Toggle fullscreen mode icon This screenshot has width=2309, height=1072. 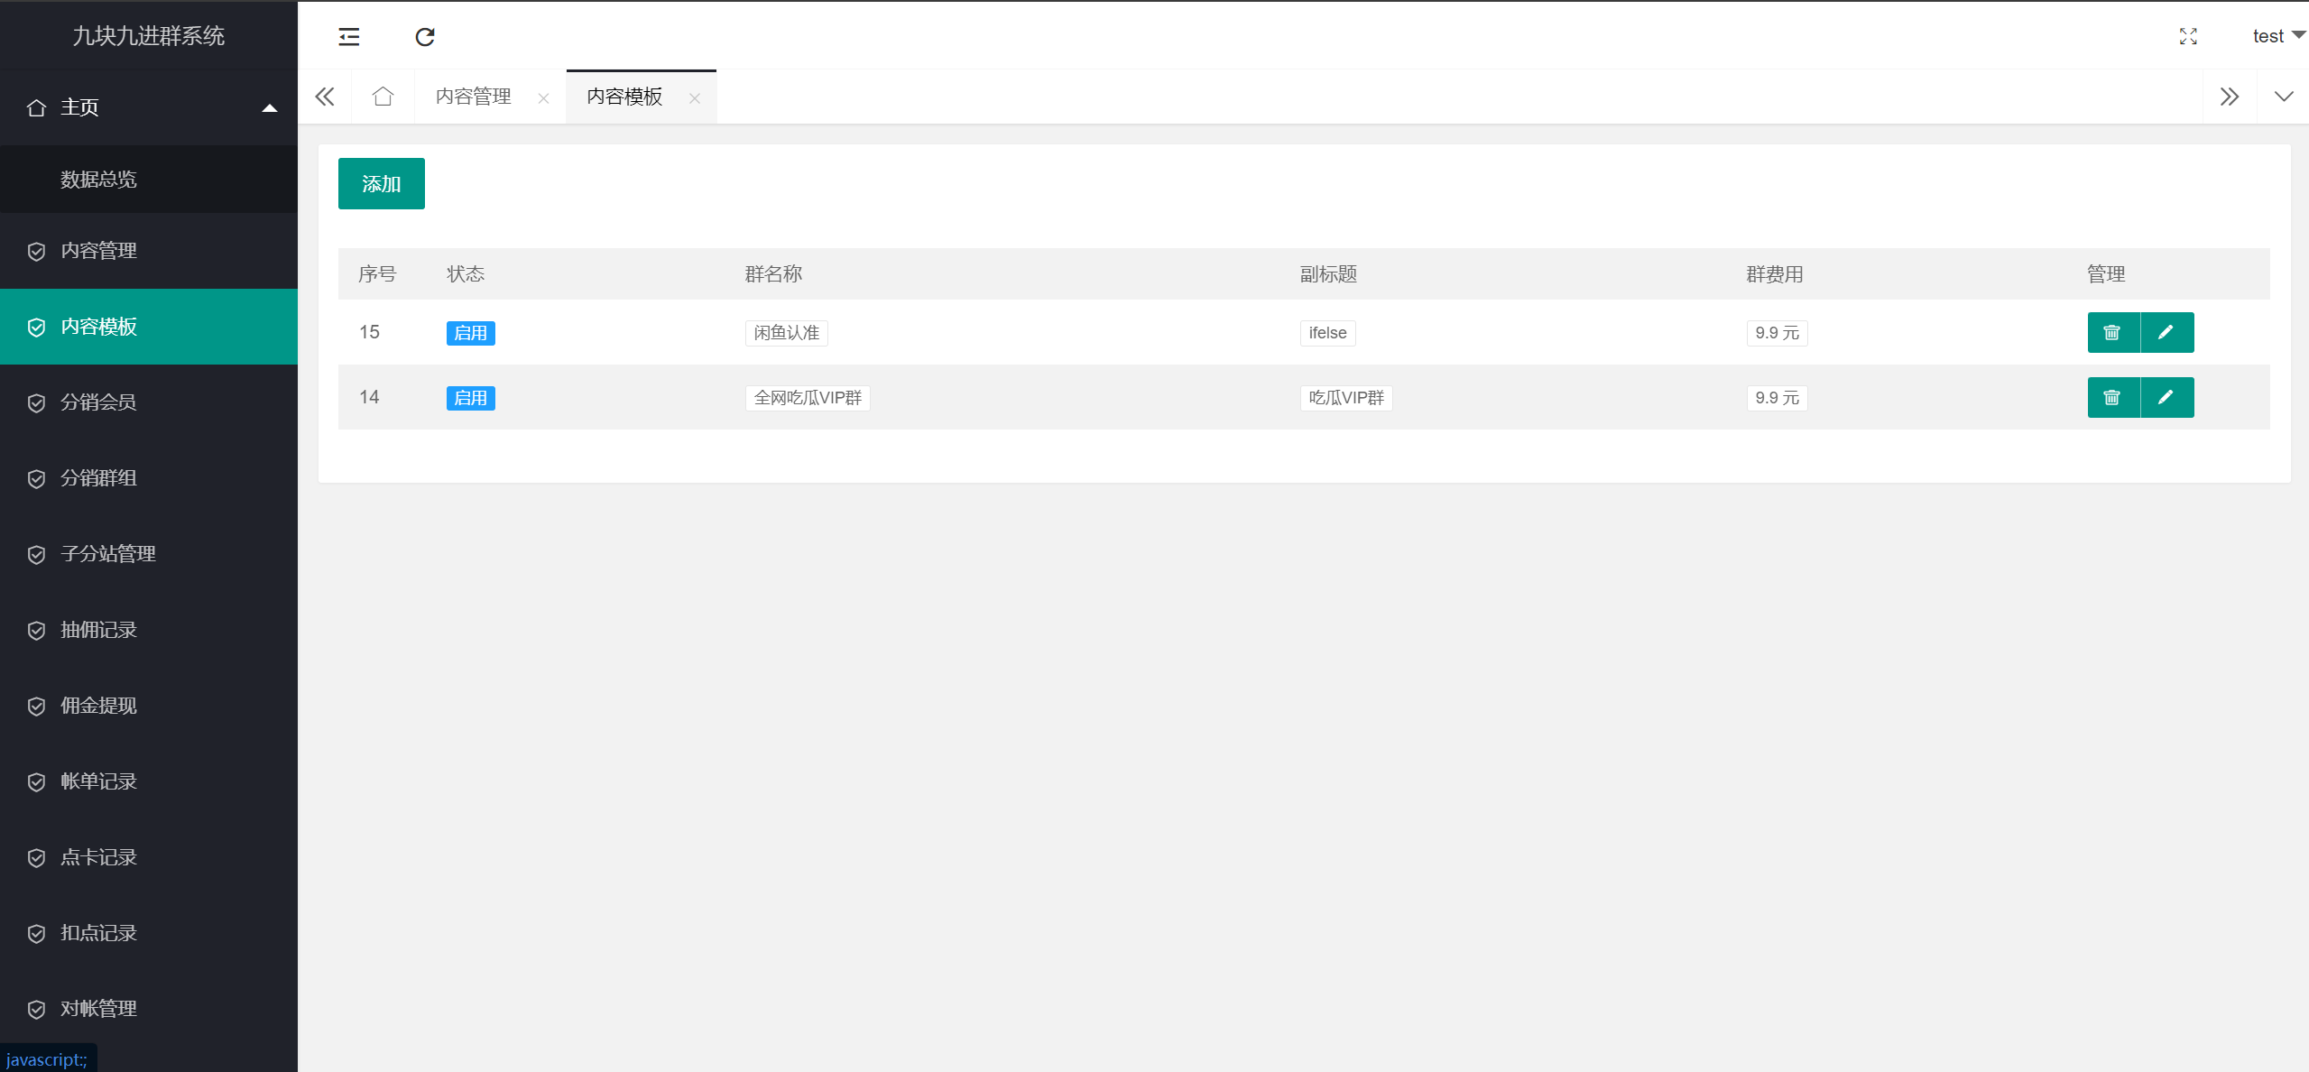pos(2188,36)
